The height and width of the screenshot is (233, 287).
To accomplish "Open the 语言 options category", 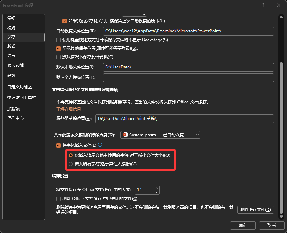I will coord(24,56).
